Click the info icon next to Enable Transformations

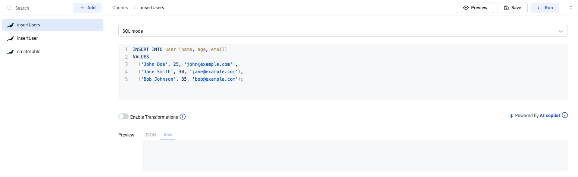click(x=182, y=117)
